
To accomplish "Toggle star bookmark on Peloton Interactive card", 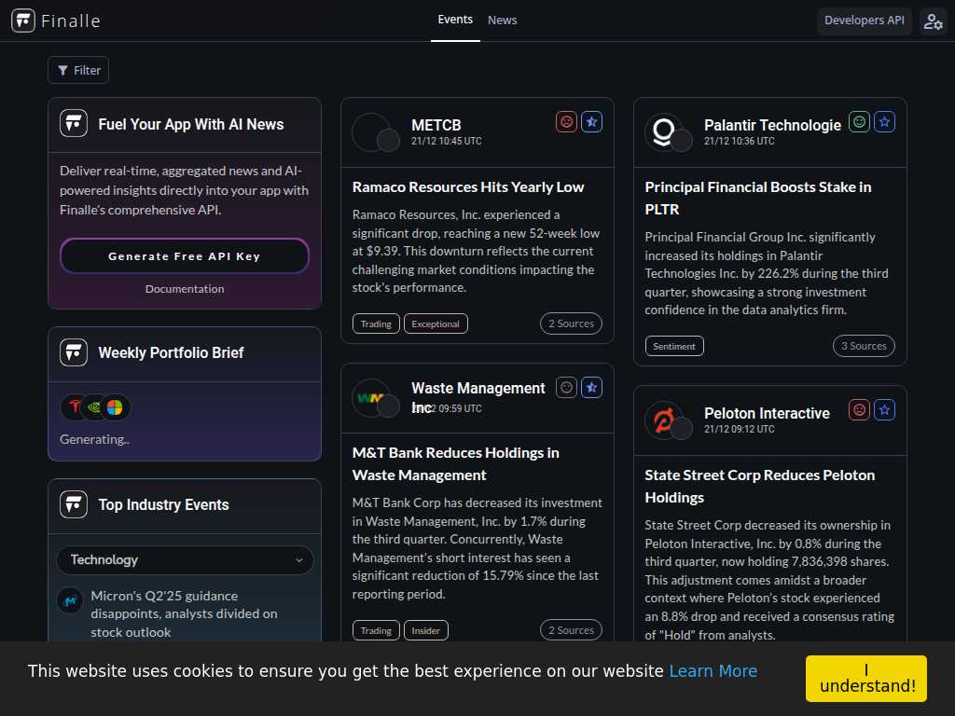I will pos(884,410).
